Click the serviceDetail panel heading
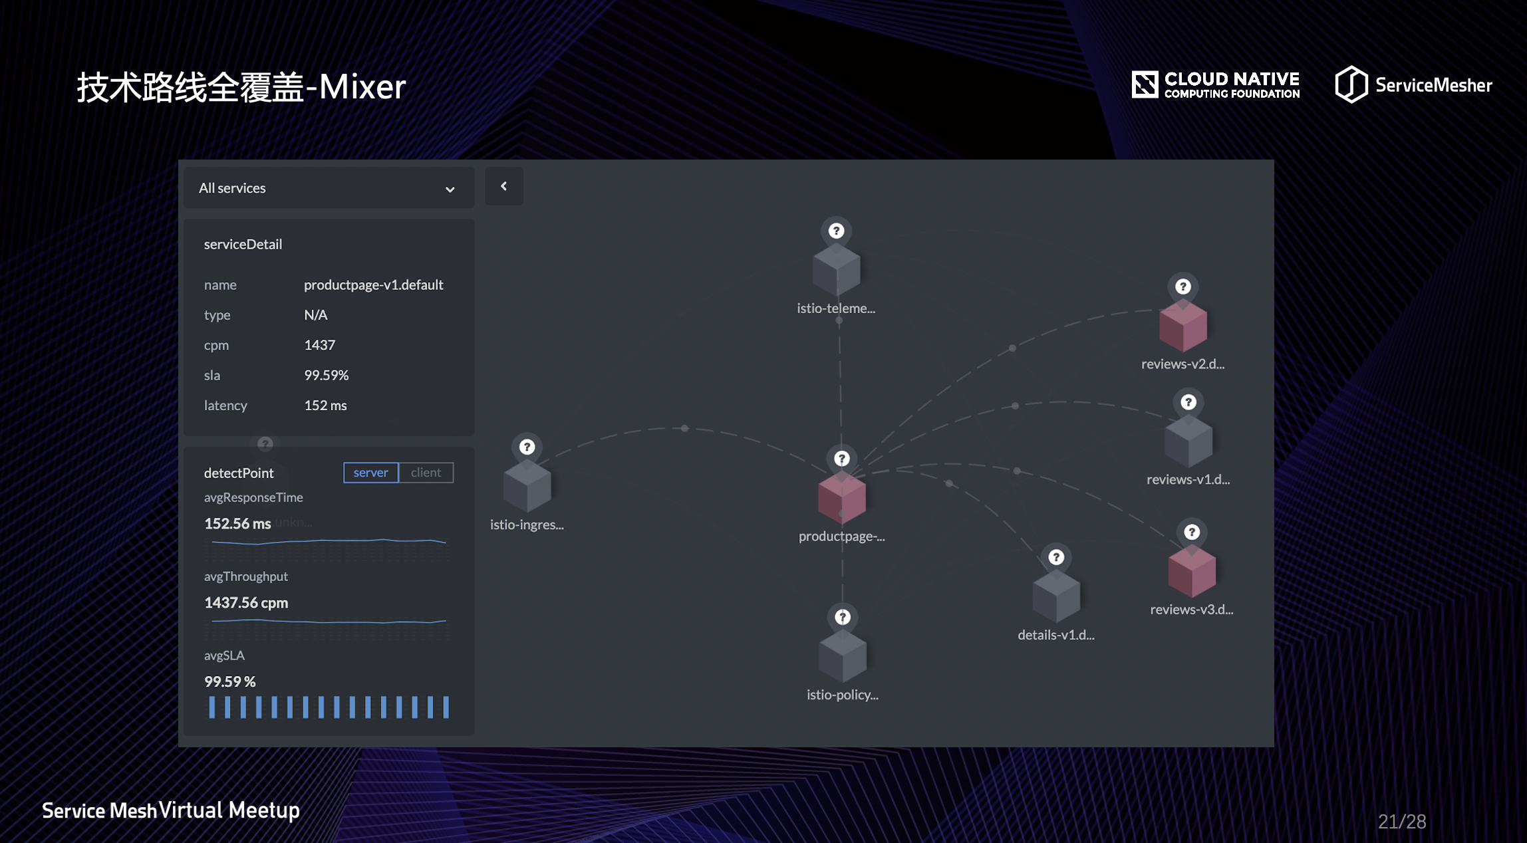Image resolution: width=1527 pixels, height=843 pixels. 243,244
